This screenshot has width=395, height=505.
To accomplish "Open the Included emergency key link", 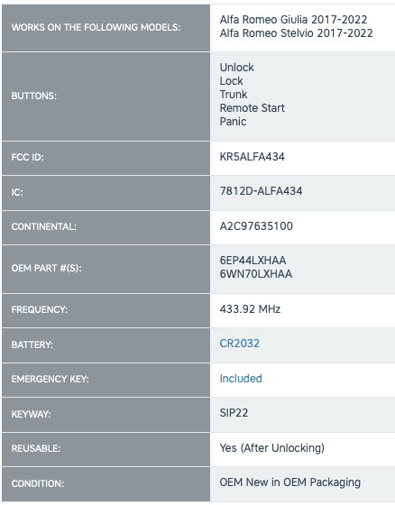I will tap(241, 379).
